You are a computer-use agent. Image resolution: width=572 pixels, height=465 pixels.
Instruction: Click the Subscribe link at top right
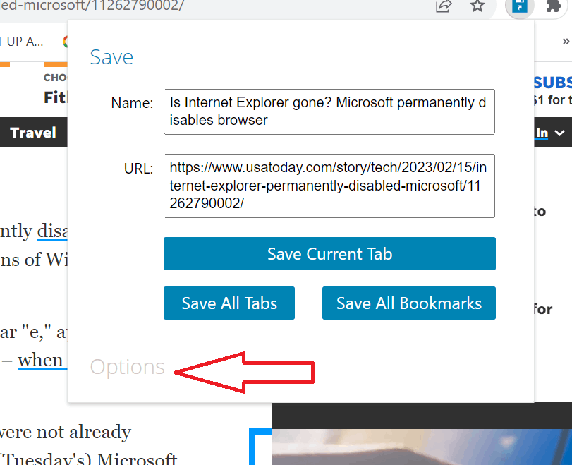[x=553, y=83]
